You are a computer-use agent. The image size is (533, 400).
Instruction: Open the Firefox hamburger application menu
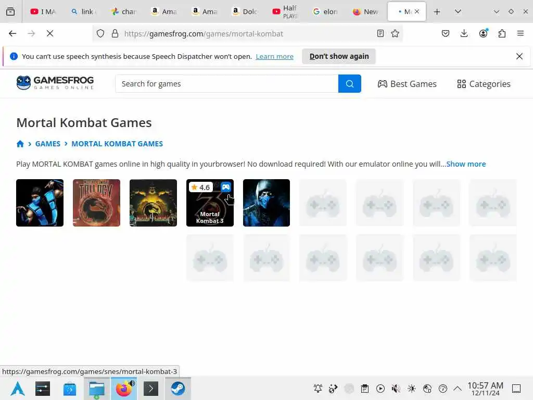click(x=521, y=33)
